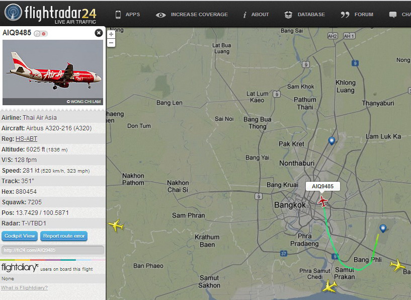The image size is (411, 300).
Task: Click the Cockpit View button
Action: [x=20, y=236]
